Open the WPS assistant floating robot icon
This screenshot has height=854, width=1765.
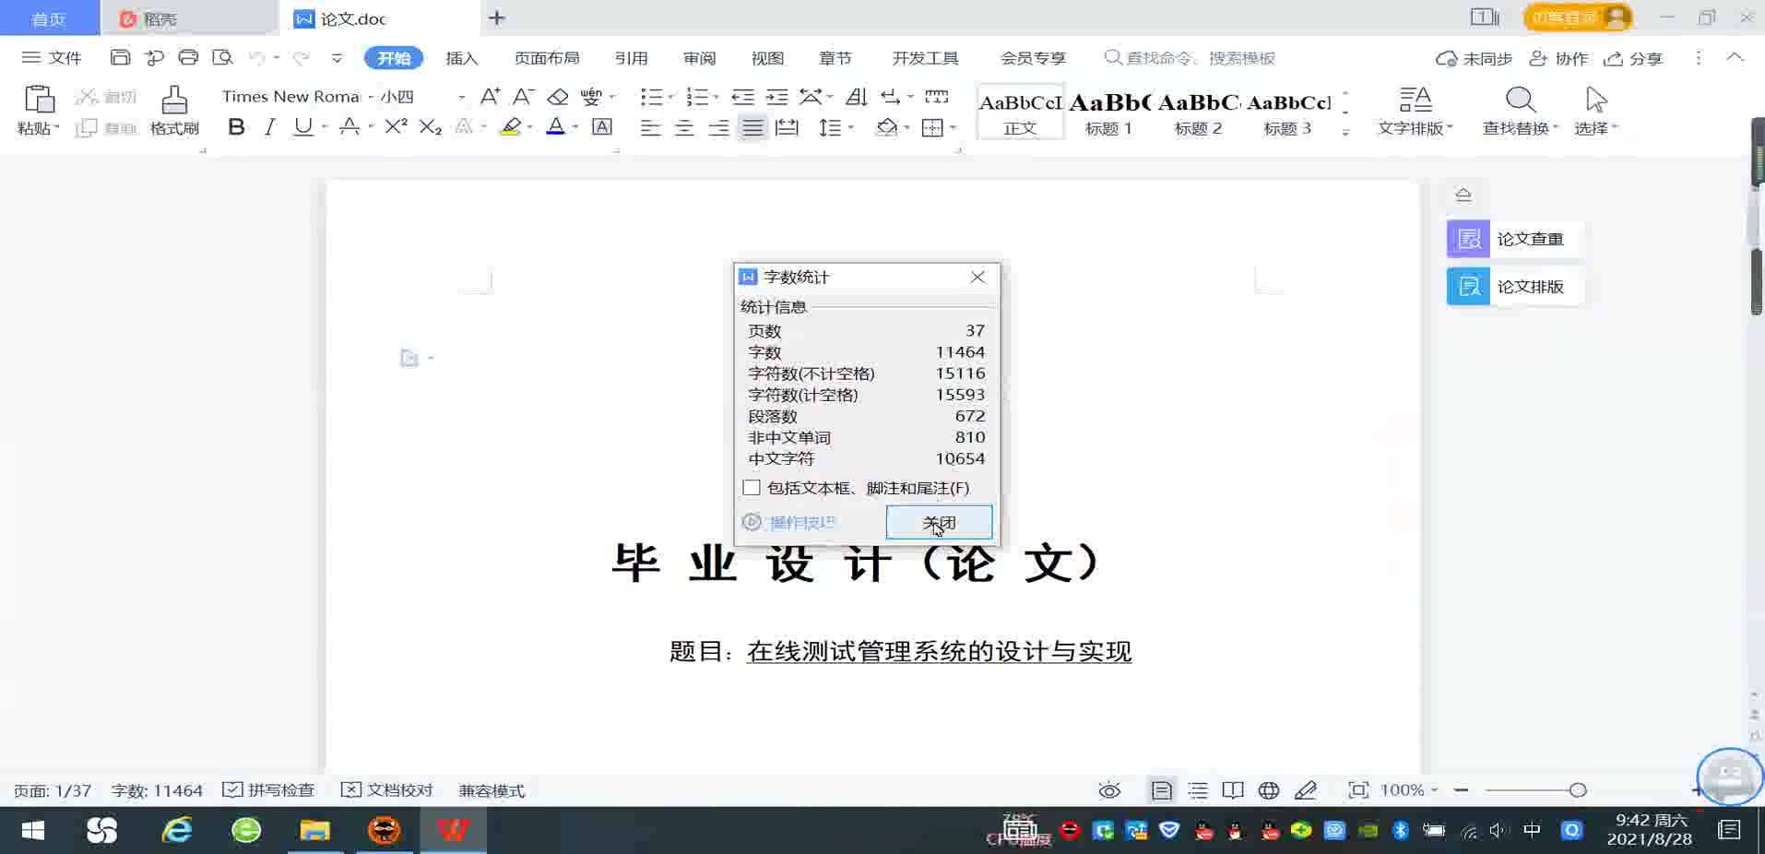pos(1730,777)
